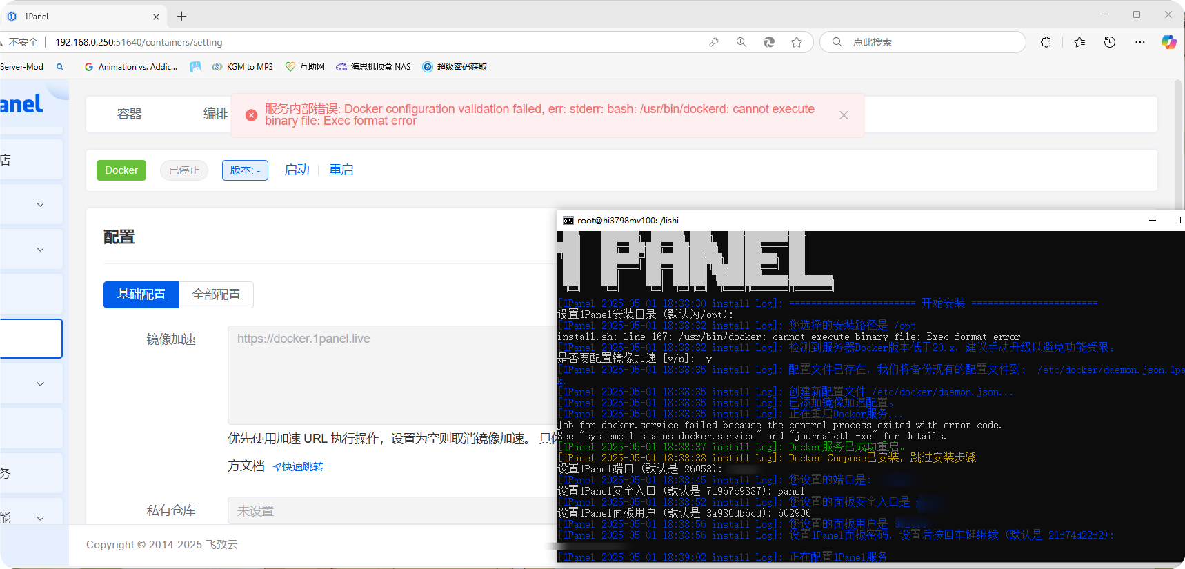Click the search bookmark magnifier icon
This screenshot has width=1185, height=569.
[x=60, y=67]
